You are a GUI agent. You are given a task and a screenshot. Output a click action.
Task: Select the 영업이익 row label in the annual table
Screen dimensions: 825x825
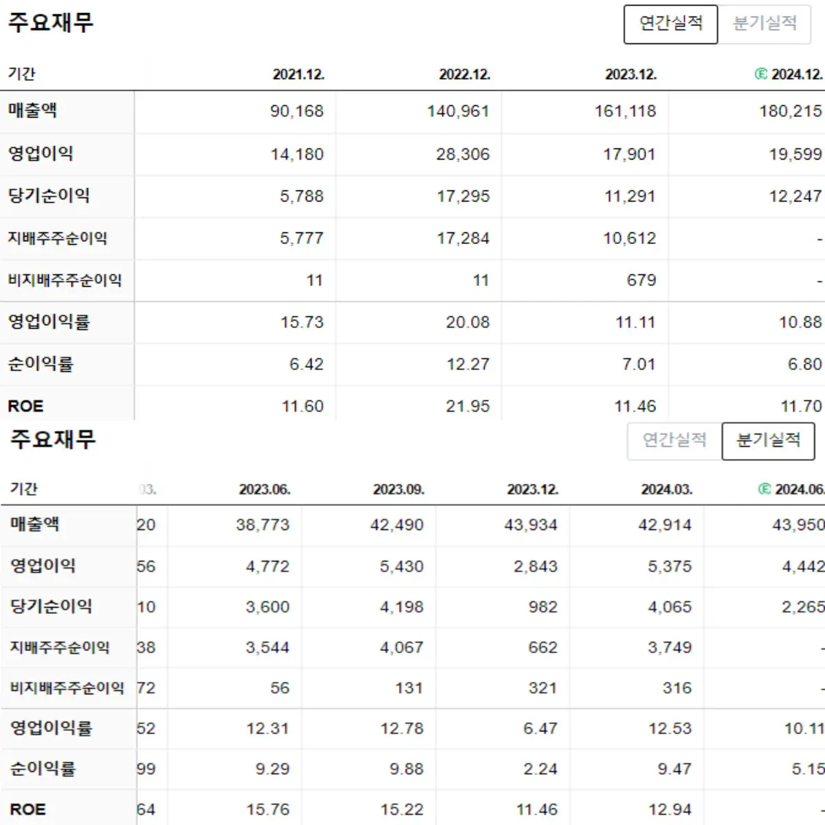[41, 153]
